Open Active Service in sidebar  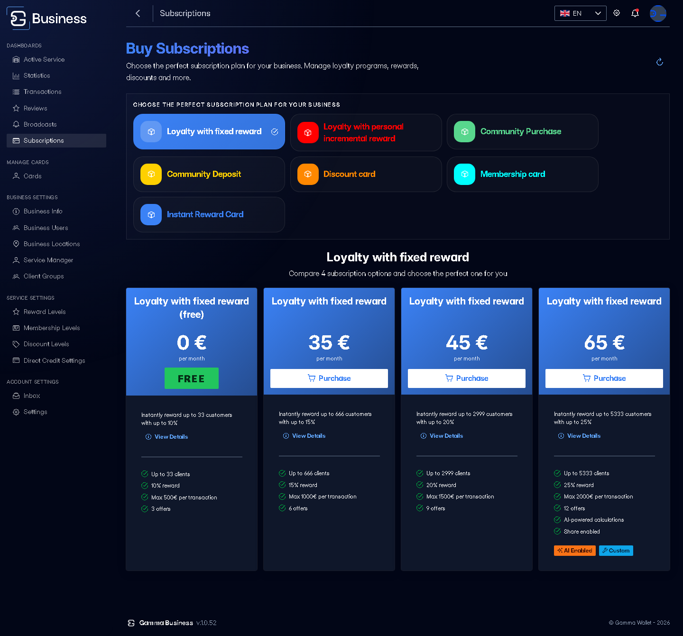point(56,59)
